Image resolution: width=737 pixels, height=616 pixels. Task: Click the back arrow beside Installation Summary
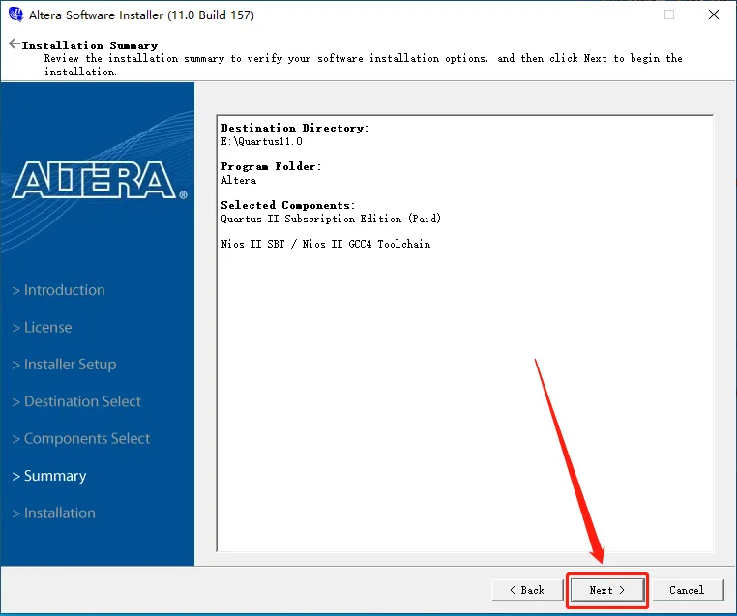(15, 44)
